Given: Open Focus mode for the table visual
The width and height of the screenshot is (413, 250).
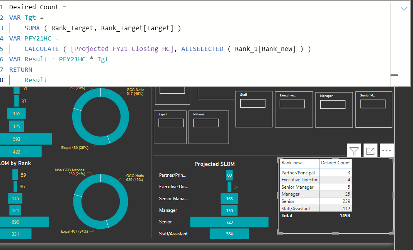Looking at the screenshot, I should pos(371,151).
